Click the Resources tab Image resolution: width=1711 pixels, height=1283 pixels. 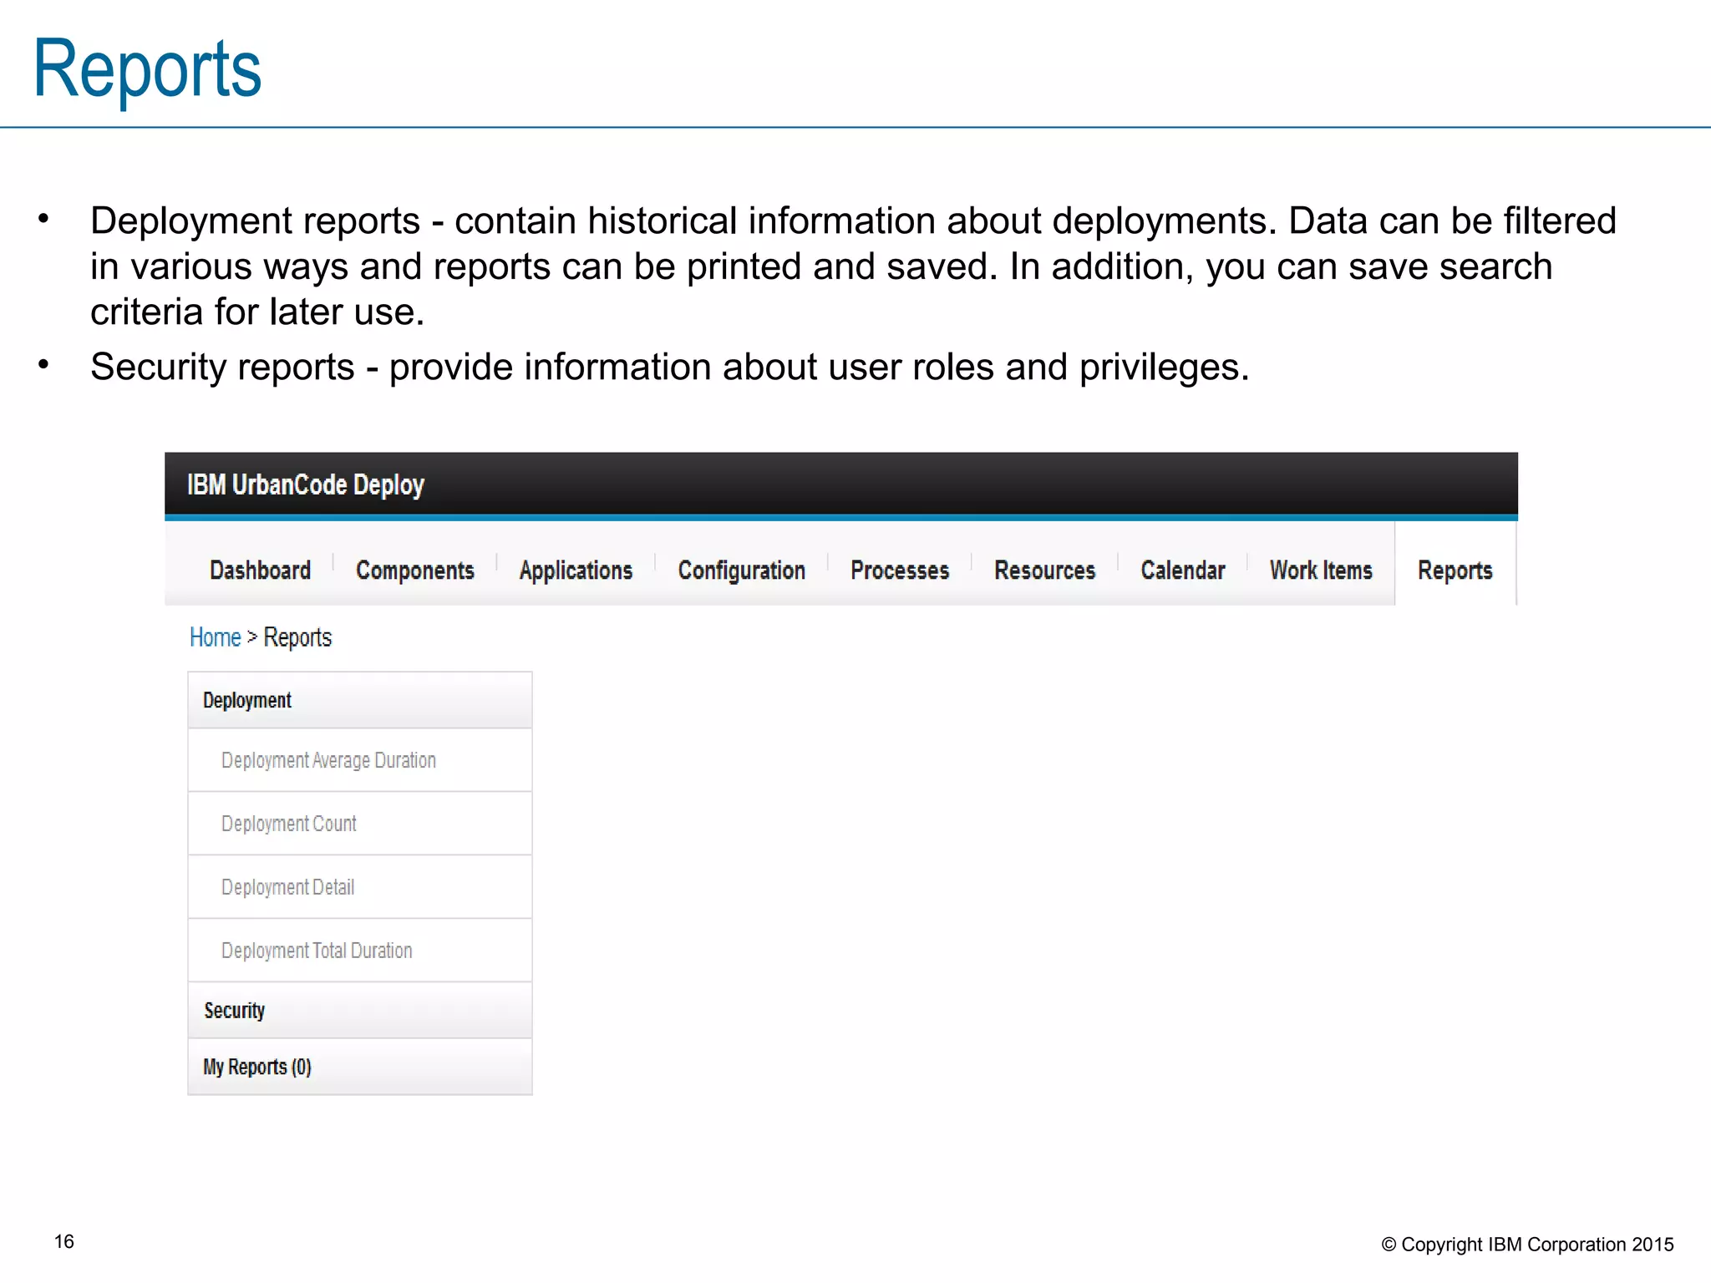(1044, 571)
